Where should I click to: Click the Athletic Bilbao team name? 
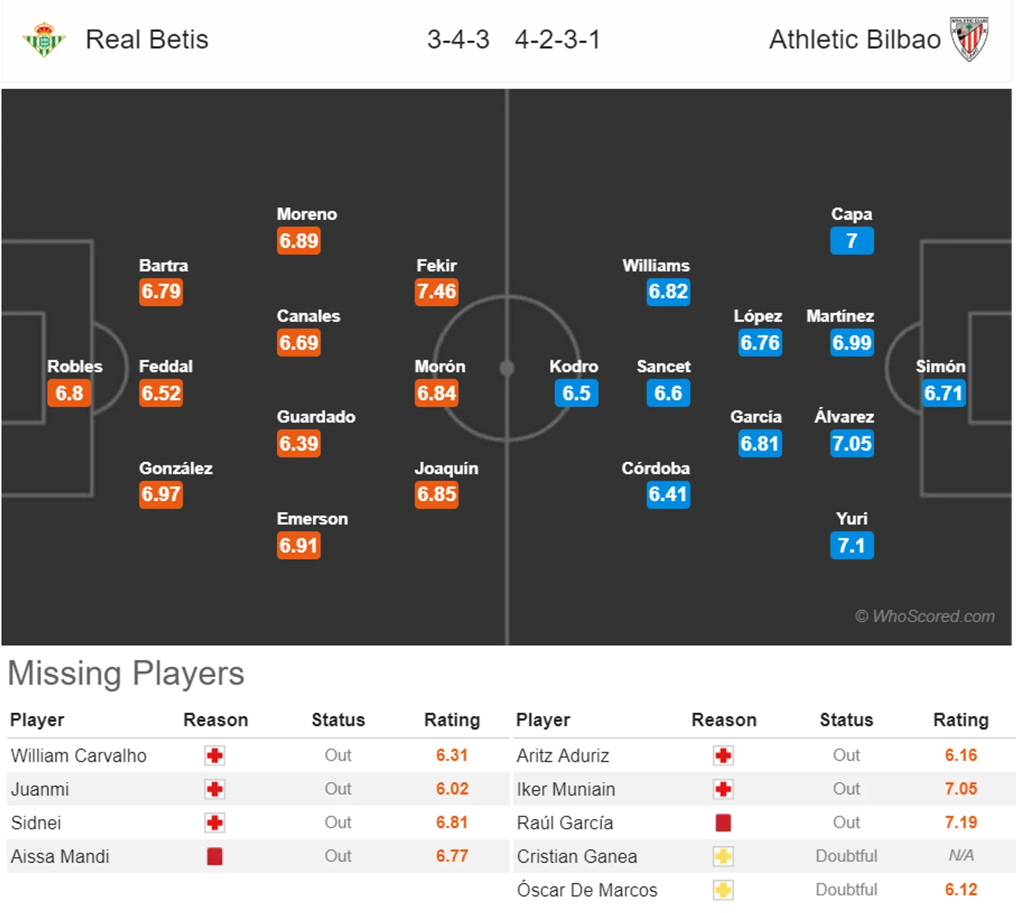click(x=855, y=40)
